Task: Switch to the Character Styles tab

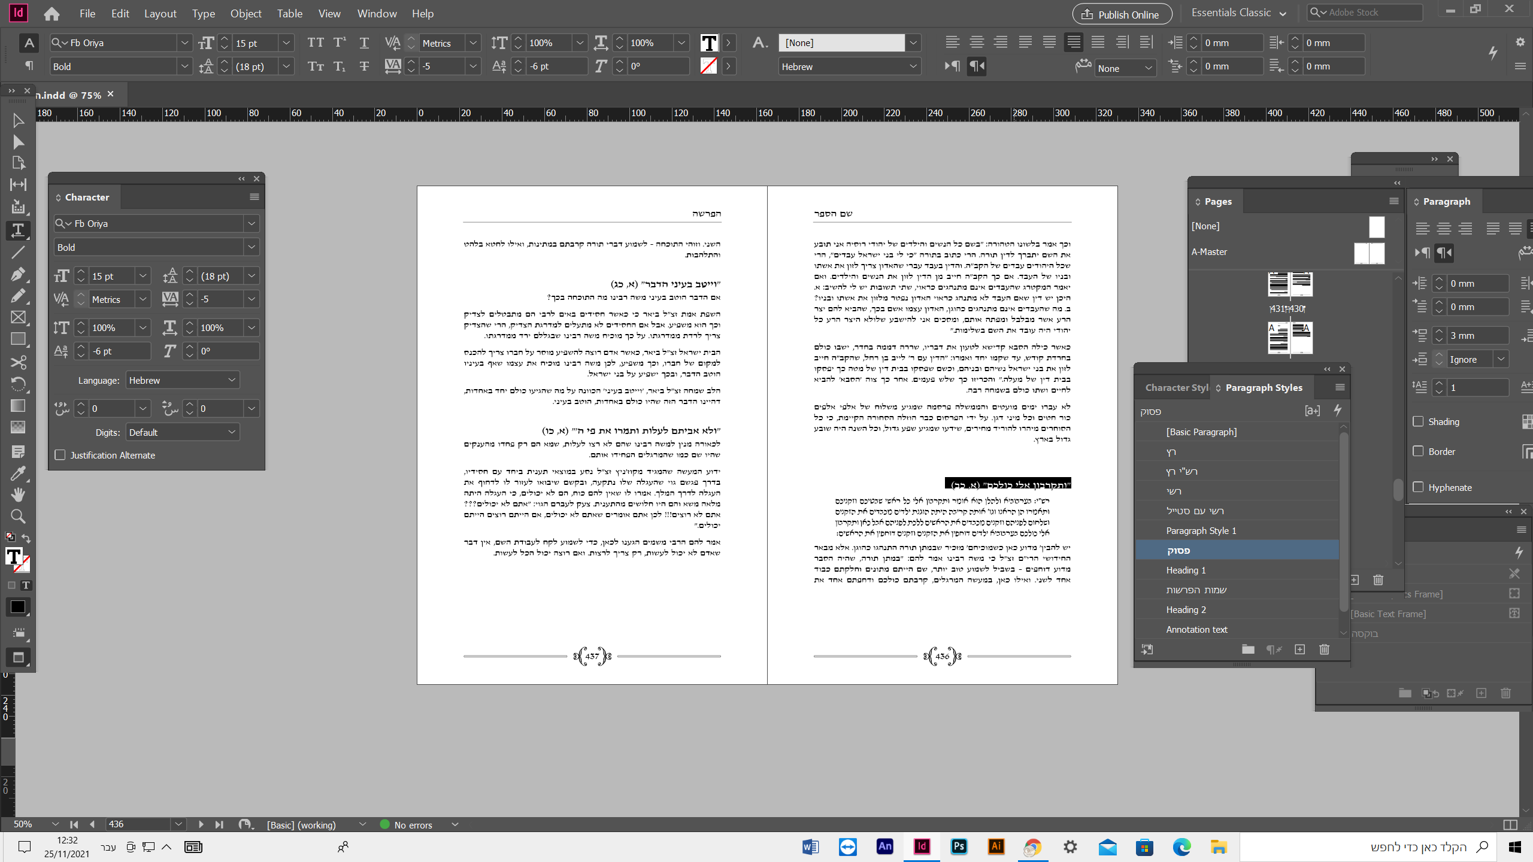Action: pyautogui.click(x=1175, y=388)
